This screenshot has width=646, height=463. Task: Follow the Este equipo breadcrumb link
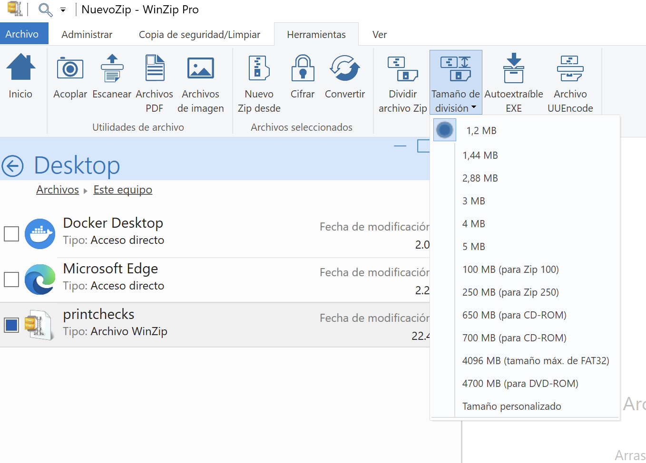pos(123,190)
